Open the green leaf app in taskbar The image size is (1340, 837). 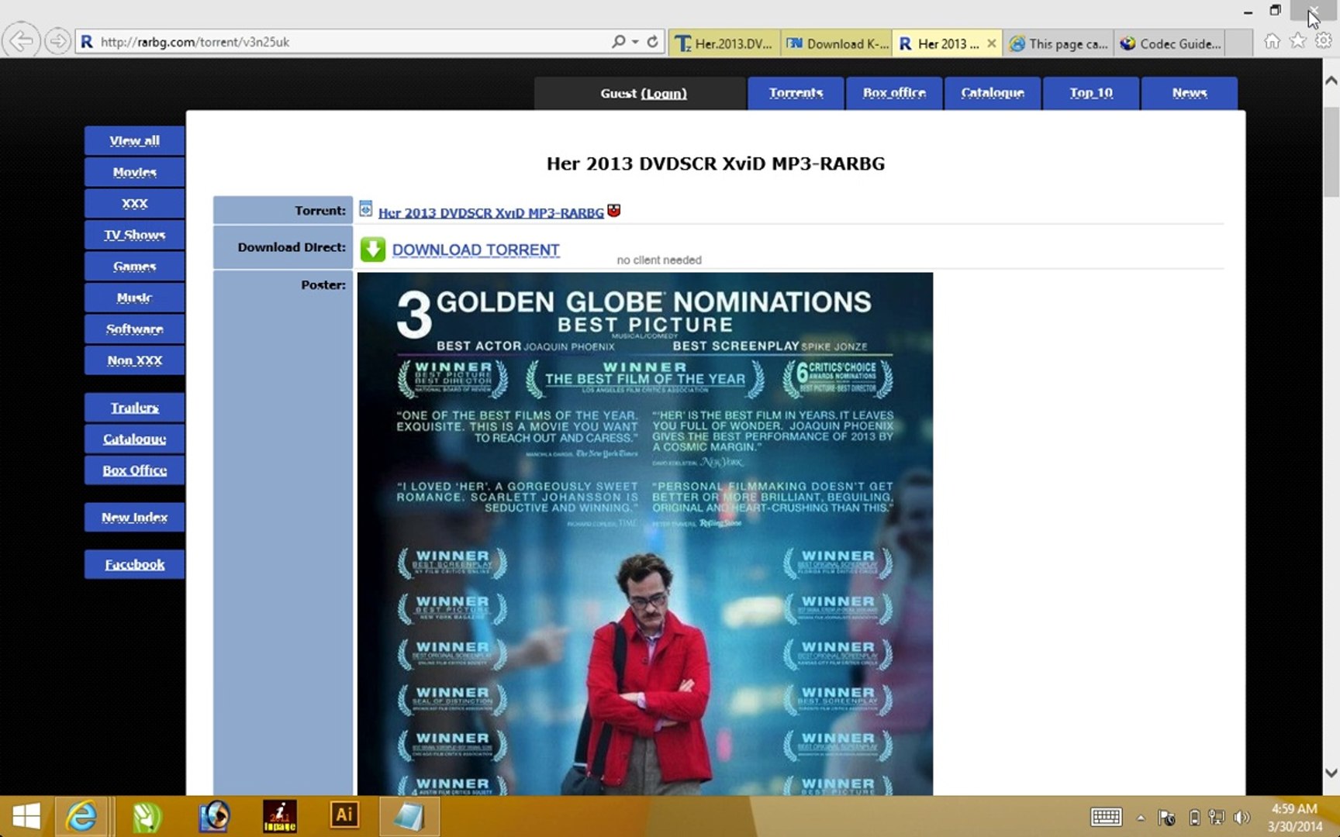[147, 816]
